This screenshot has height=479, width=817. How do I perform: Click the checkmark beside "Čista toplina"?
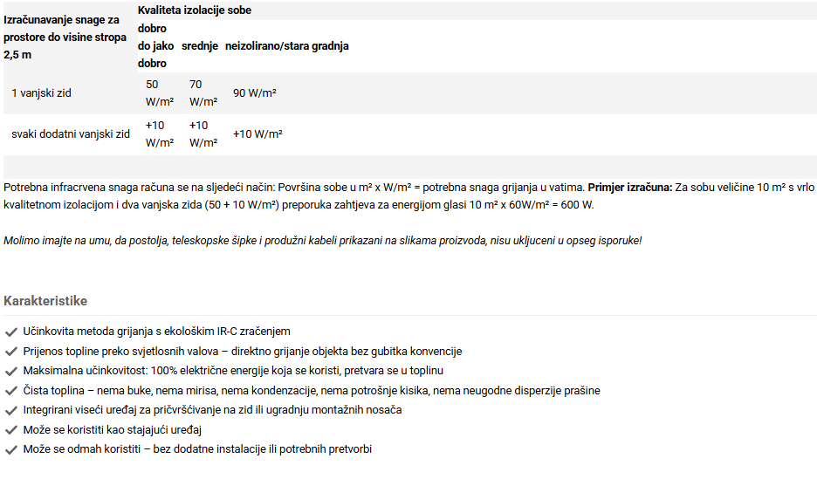[x=10, y=391]
